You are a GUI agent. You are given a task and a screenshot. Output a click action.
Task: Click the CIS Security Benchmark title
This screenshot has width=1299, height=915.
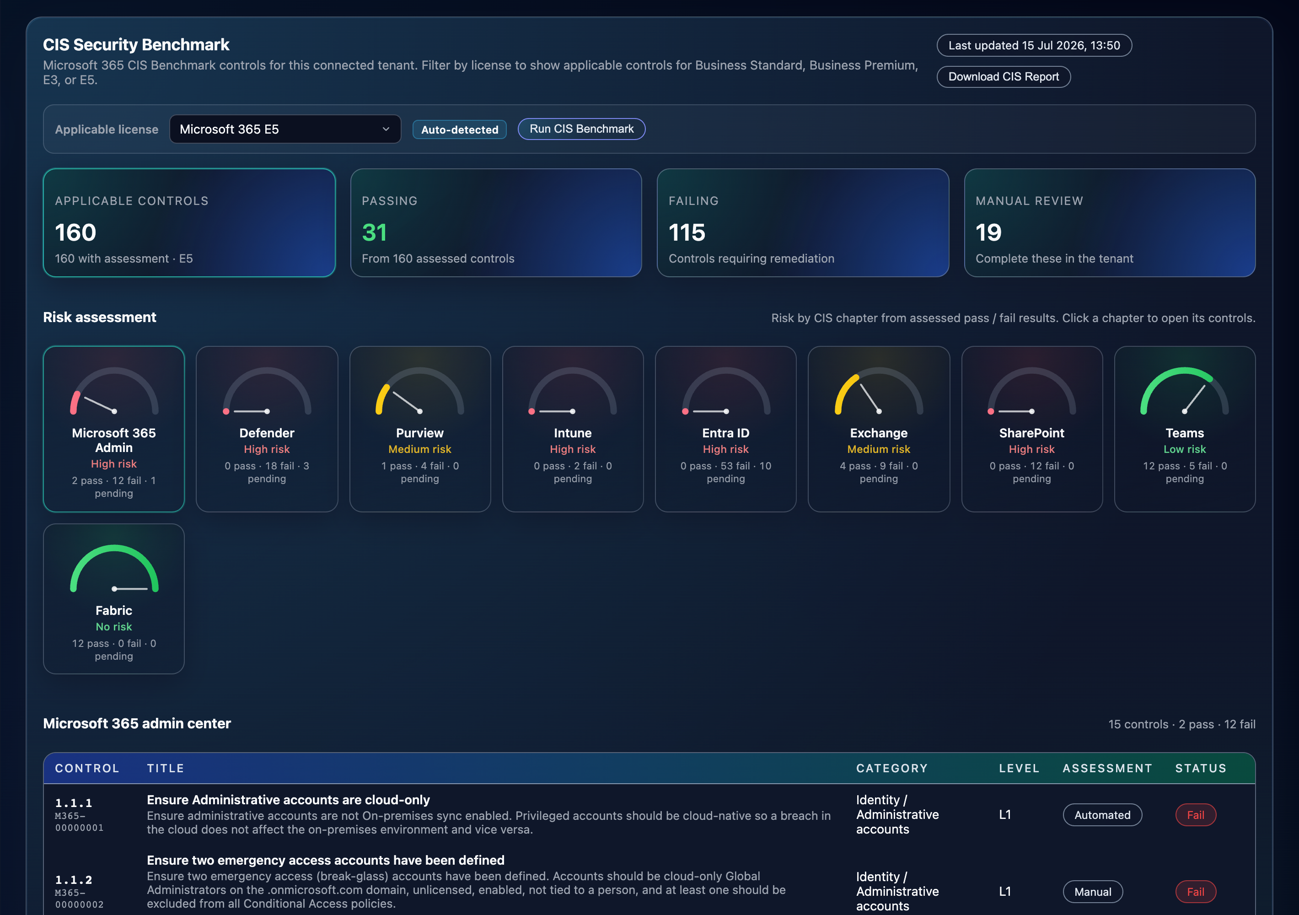tap(136, 45)
